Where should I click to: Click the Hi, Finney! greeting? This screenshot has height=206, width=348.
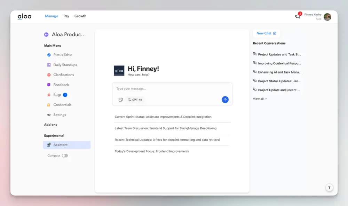pyautogui.click(x=143, y=69)
